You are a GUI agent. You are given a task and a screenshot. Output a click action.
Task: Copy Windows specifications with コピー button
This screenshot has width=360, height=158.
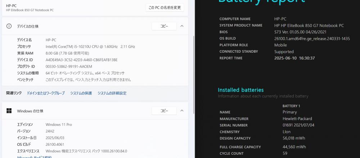164,111
